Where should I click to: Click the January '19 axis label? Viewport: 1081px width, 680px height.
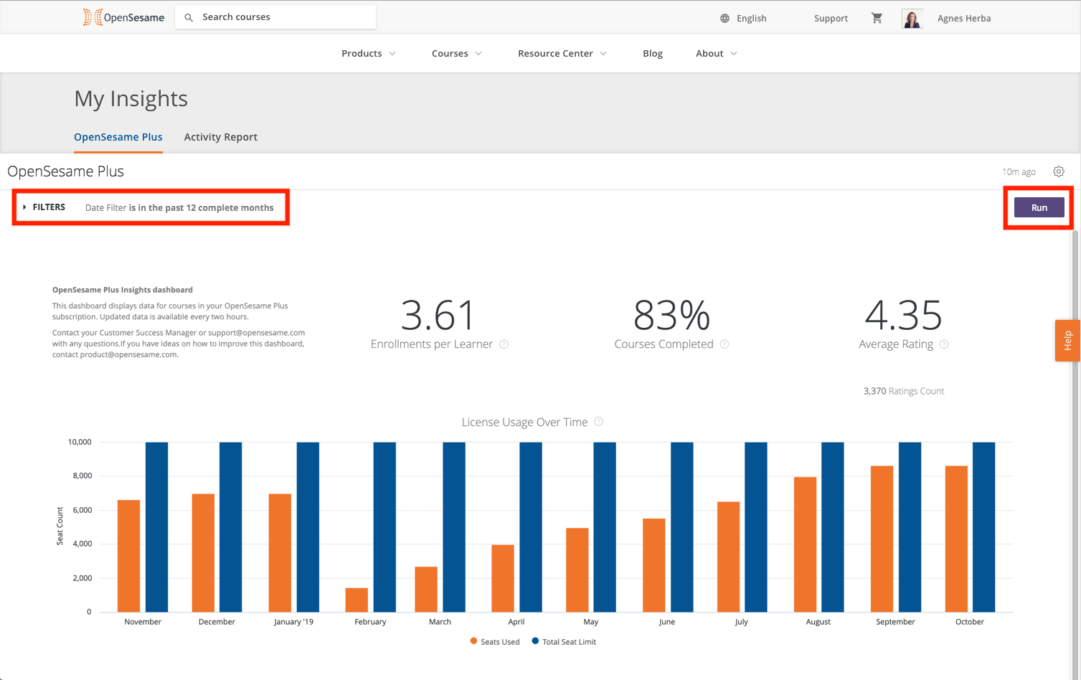pyautogui.click(x=293, y=622)
